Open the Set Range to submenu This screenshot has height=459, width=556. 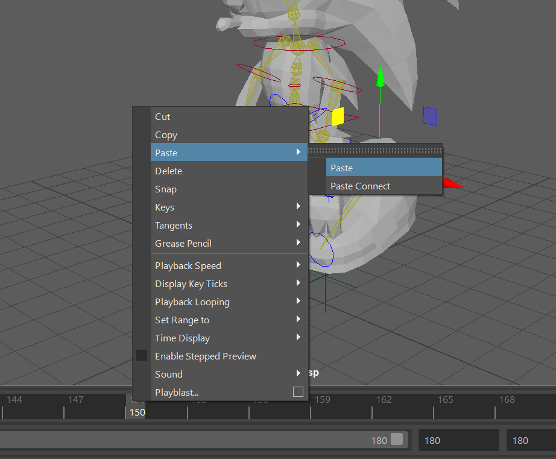tap(182, 320)
